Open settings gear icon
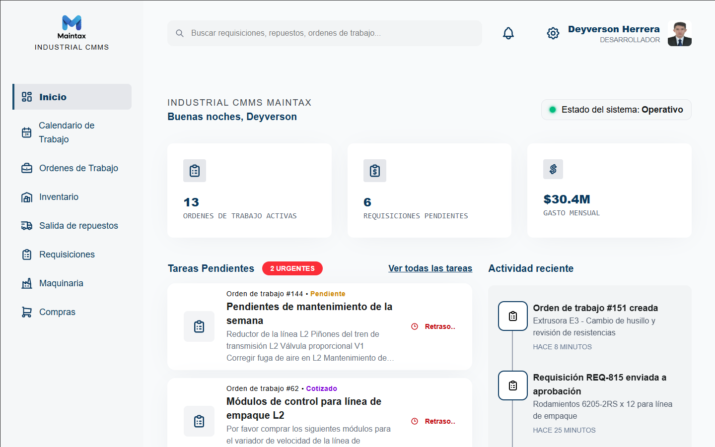This screenshot has height=447, width=715. pos(553,33)
